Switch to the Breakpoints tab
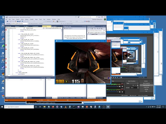 click(x=60, y=98)
